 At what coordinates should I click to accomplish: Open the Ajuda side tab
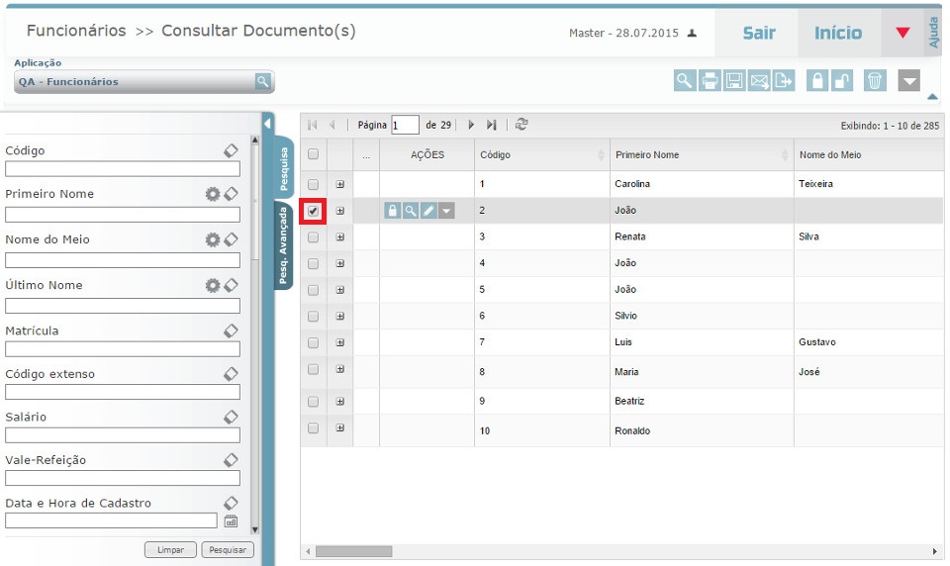[x=933, y=33]
